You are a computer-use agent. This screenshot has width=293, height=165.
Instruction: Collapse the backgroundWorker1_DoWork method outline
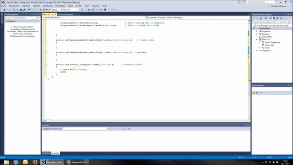47,40
